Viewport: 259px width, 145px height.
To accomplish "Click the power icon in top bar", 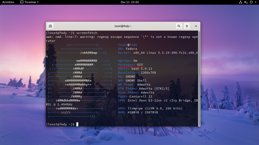I will (251, 2).
